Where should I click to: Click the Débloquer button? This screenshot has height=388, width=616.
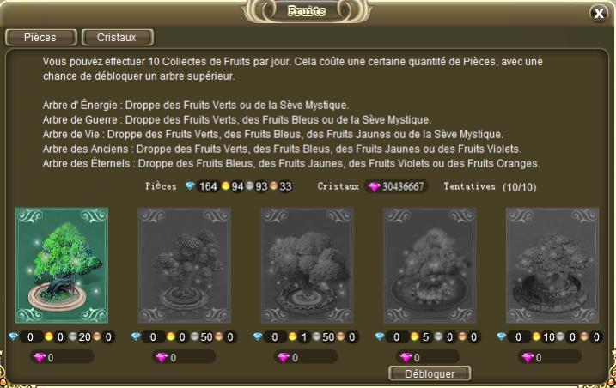pos(430,373)
